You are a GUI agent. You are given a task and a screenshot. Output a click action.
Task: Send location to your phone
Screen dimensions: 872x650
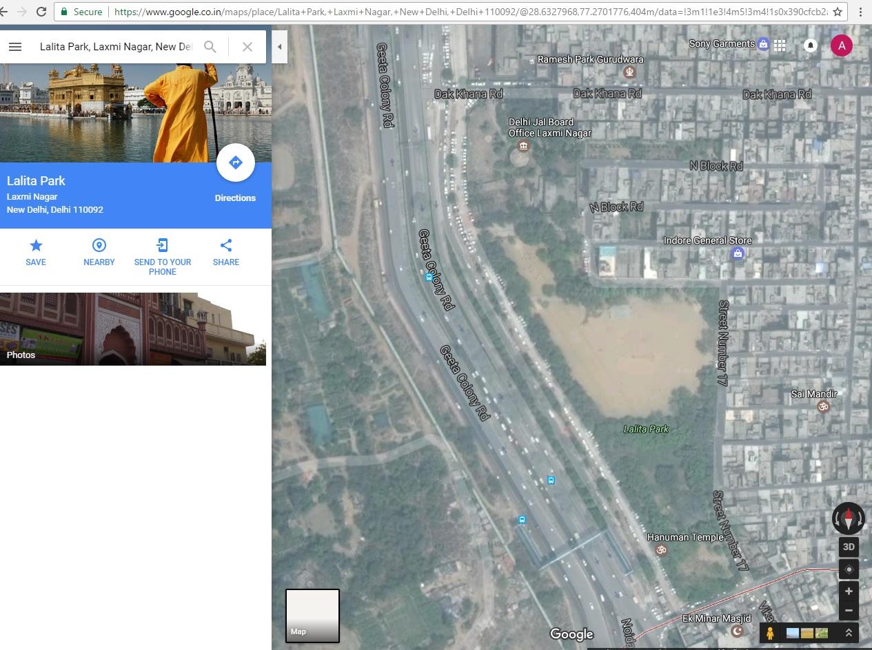point(163,257)
